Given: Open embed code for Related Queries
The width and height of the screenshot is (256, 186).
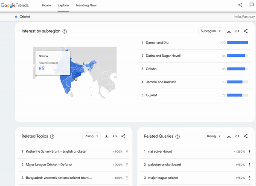Looking at the screenshot, I should coord(237,136).
